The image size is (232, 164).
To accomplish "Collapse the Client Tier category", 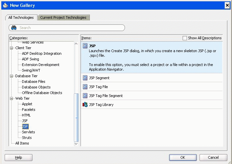I will pos(12,48).
